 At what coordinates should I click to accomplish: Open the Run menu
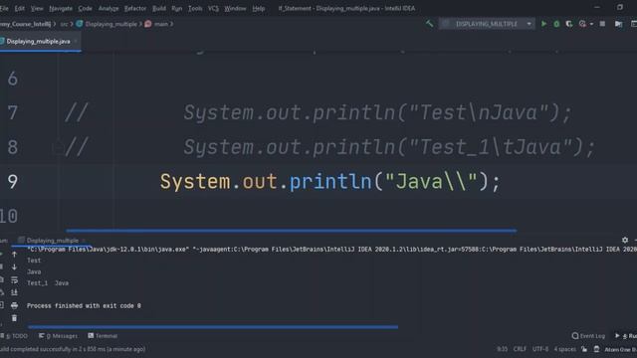(177, 8)
